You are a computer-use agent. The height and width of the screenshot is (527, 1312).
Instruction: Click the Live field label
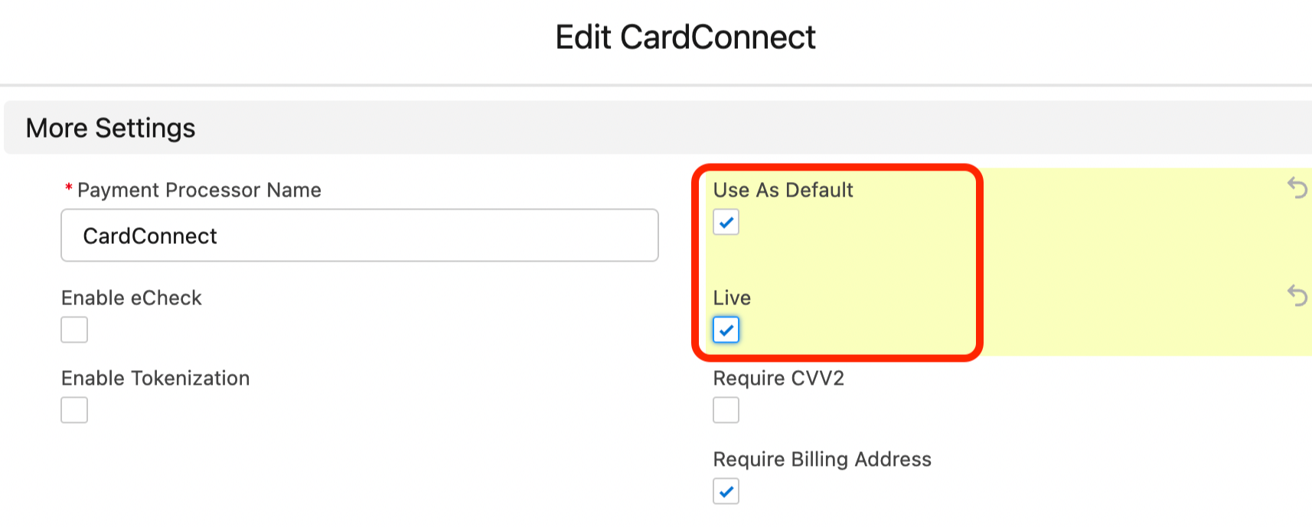coord(732,298)
